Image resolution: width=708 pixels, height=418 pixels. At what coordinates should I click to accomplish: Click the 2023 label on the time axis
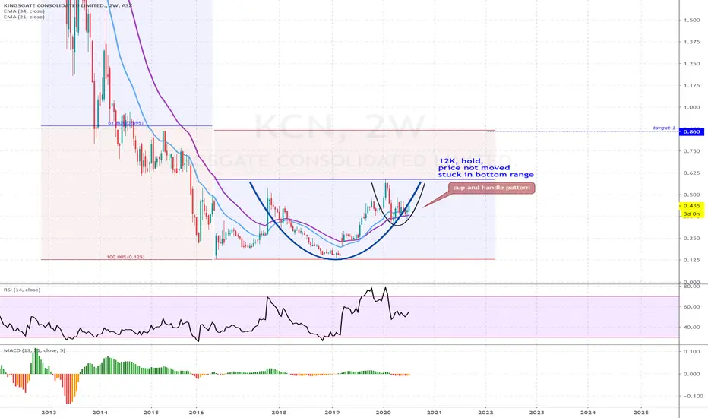click(x=536, y=412)
